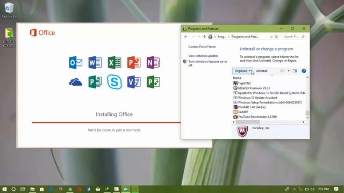
Task: Click the Uninstall button in toolbar
Action: tap(261, 71)
